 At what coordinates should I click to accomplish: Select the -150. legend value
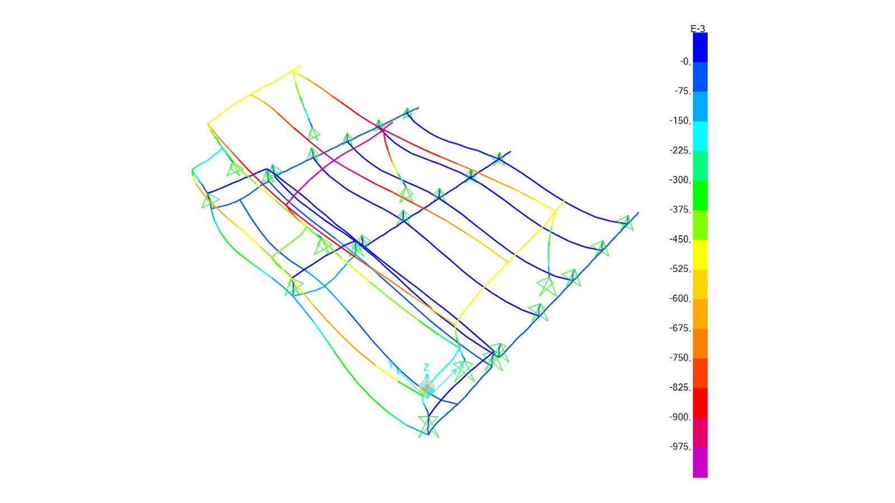tap(680, 121)
